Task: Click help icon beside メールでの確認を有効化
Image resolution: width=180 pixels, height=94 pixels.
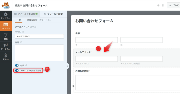Action: (44, 70)
